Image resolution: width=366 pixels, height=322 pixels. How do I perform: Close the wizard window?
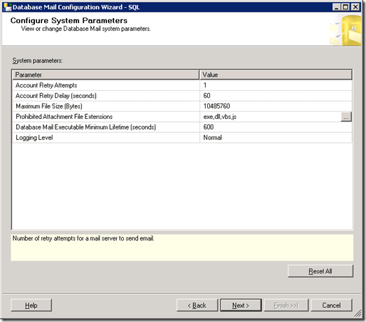click(x=356, y=7)
